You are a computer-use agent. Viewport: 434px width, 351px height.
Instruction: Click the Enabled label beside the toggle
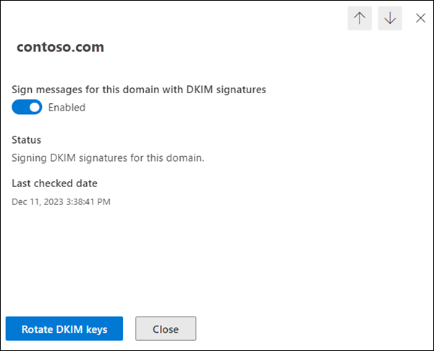(67, 108)
